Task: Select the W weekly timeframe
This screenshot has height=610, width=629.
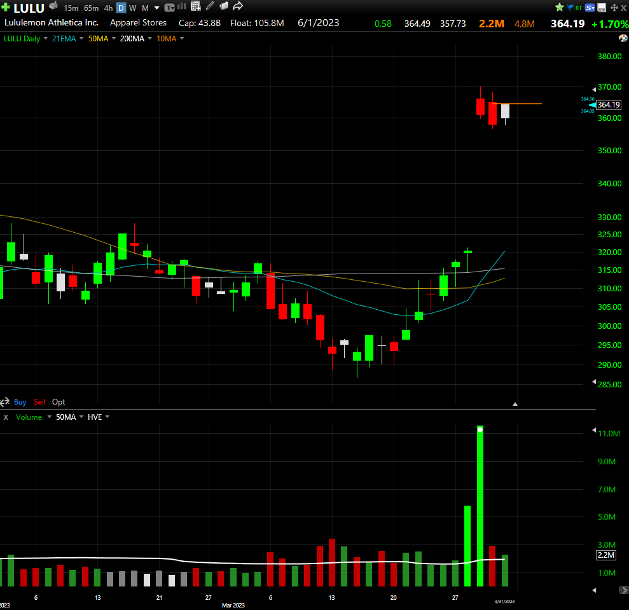Action: (x=133, y=8)
